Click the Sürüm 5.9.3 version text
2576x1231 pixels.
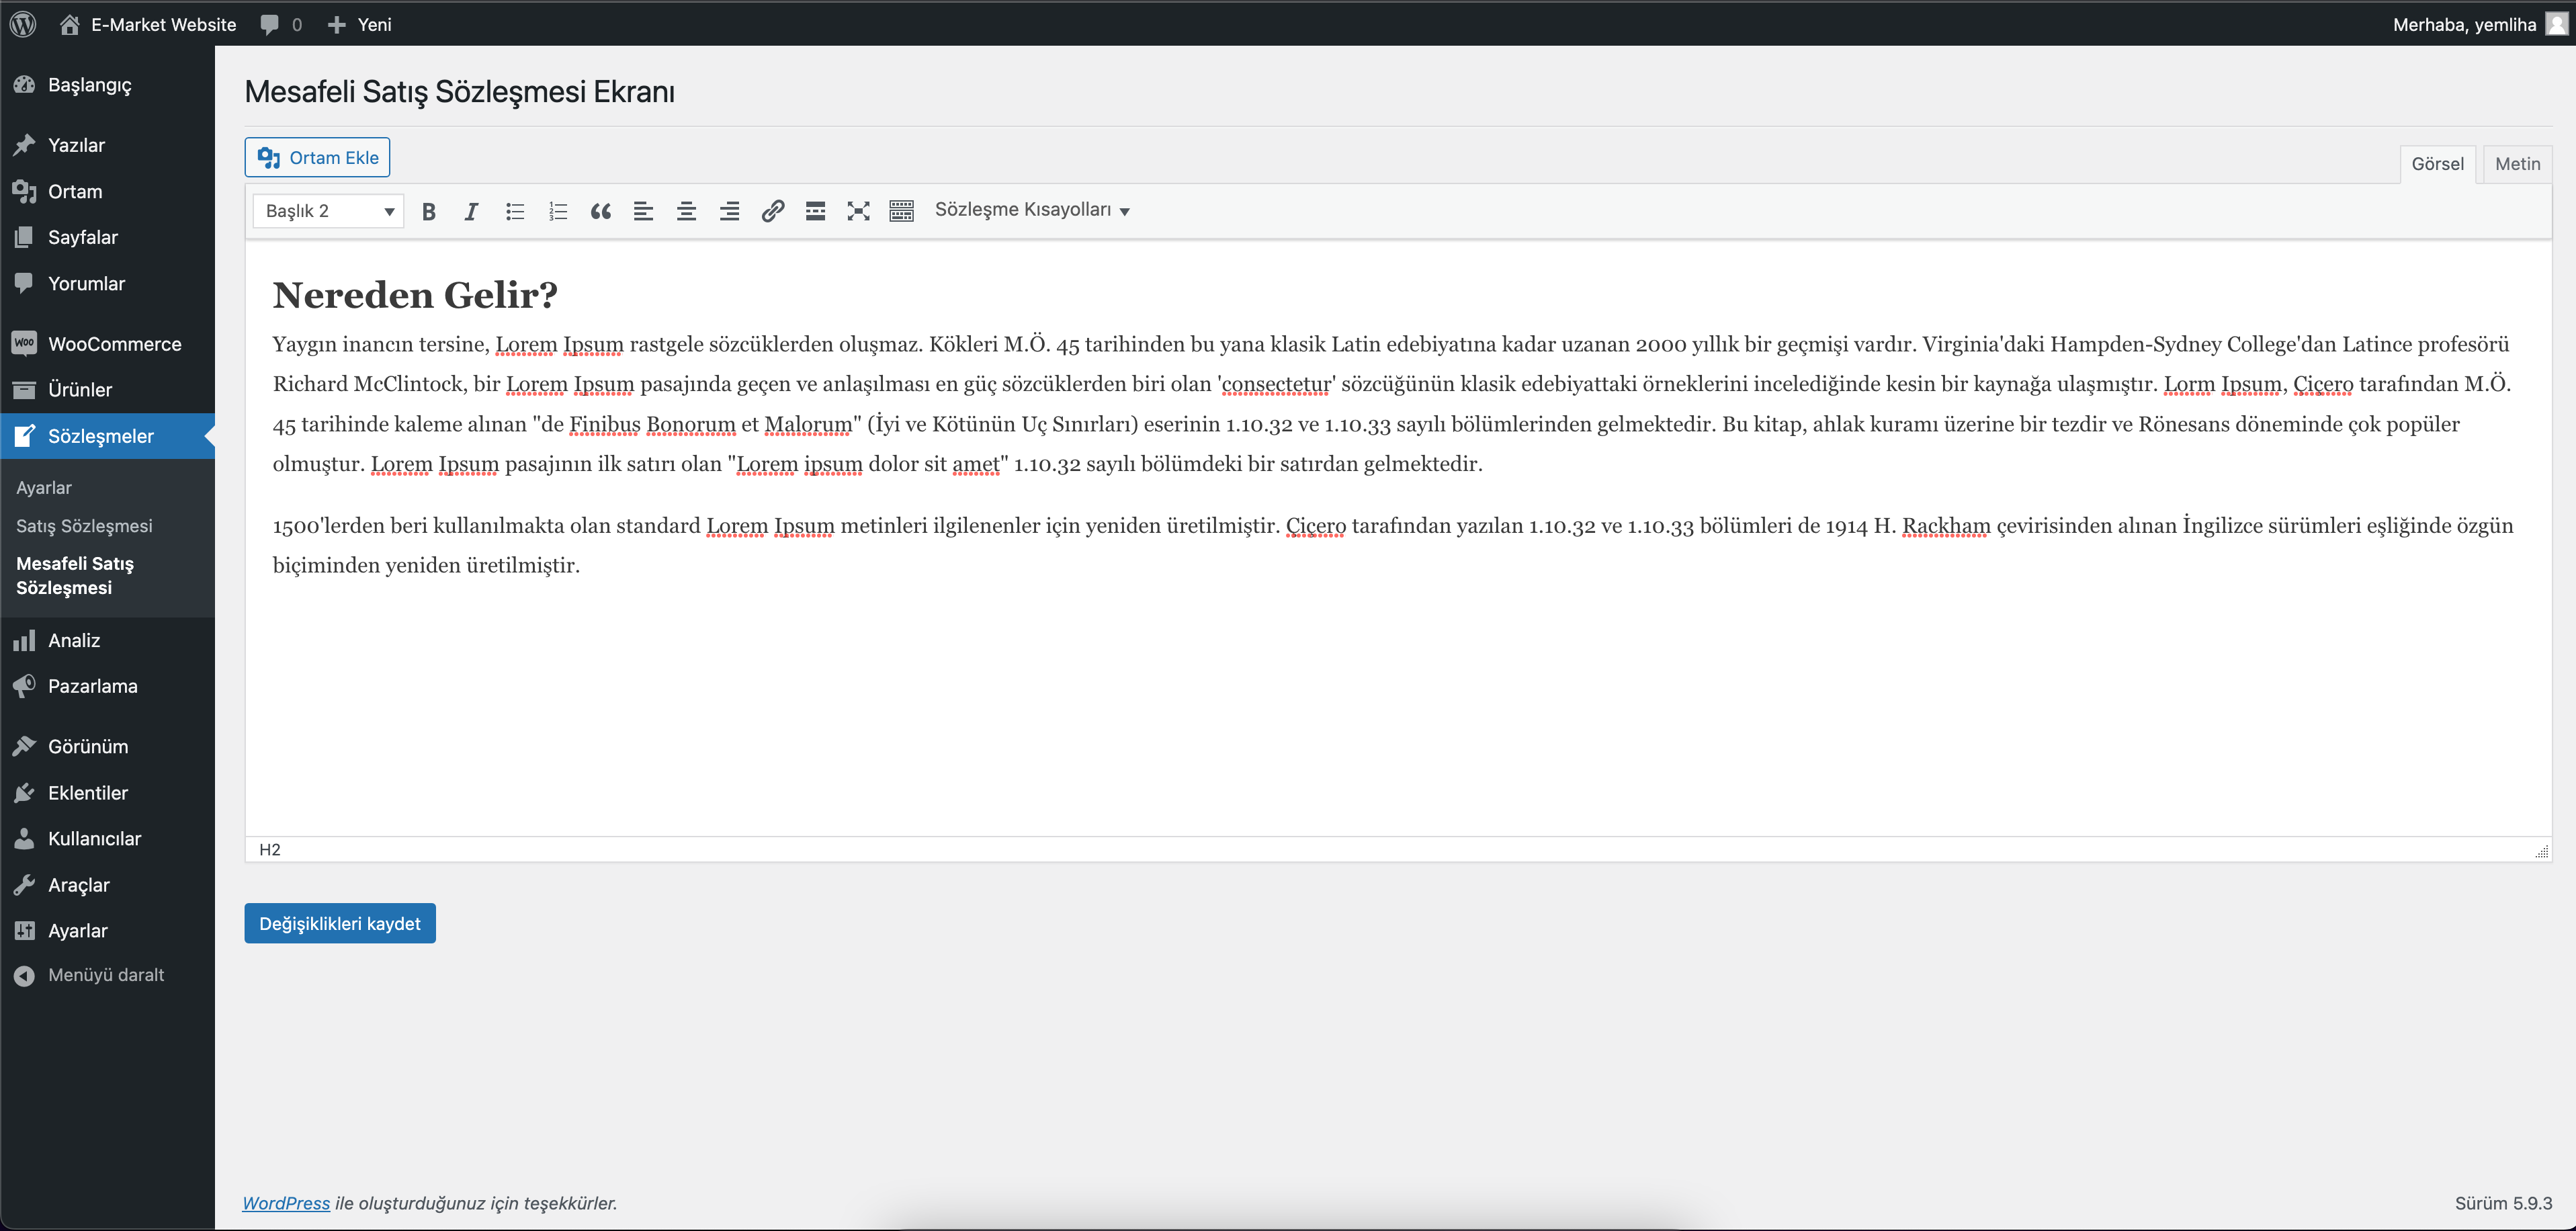point(2503,1203)
